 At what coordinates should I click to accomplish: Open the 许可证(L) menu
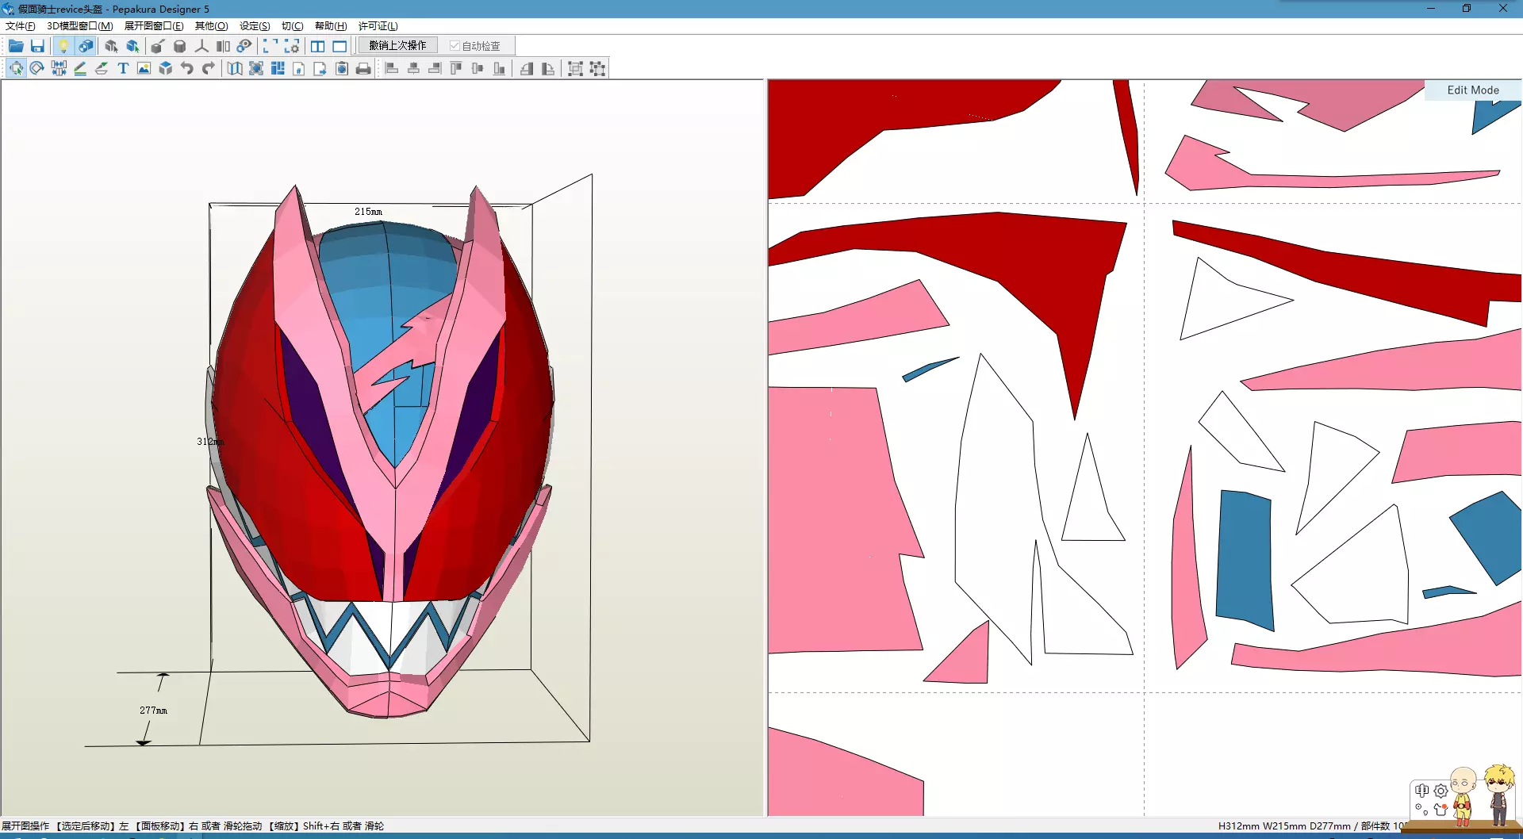pyautogui.click(x=378, y=26)
